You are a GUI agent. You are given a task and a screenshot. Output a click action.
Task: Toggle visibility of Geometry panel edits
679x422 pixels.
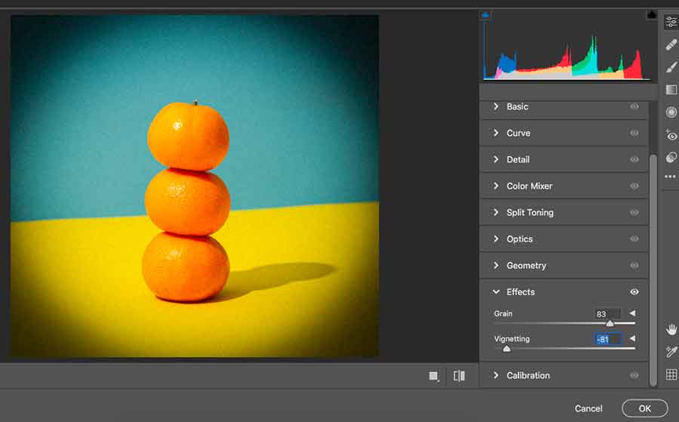click(x=634, y=265)
